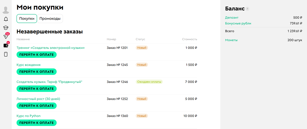Switch to the Промокоды tab
This screenshot has height=129, width=307.
click(50, 19)
